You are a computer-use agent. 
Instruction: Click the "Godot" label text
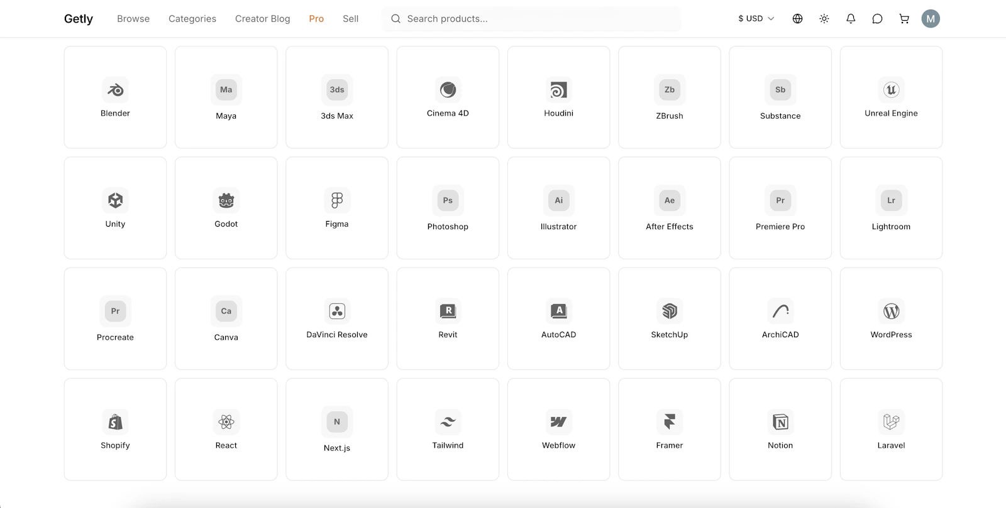pos(226,224)
